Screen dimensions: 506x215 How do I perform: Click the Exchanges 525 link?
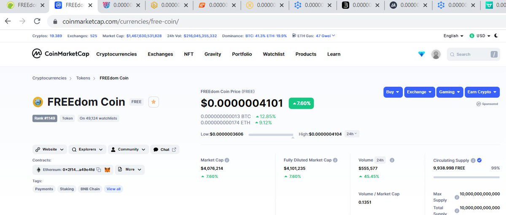point(93,36)
